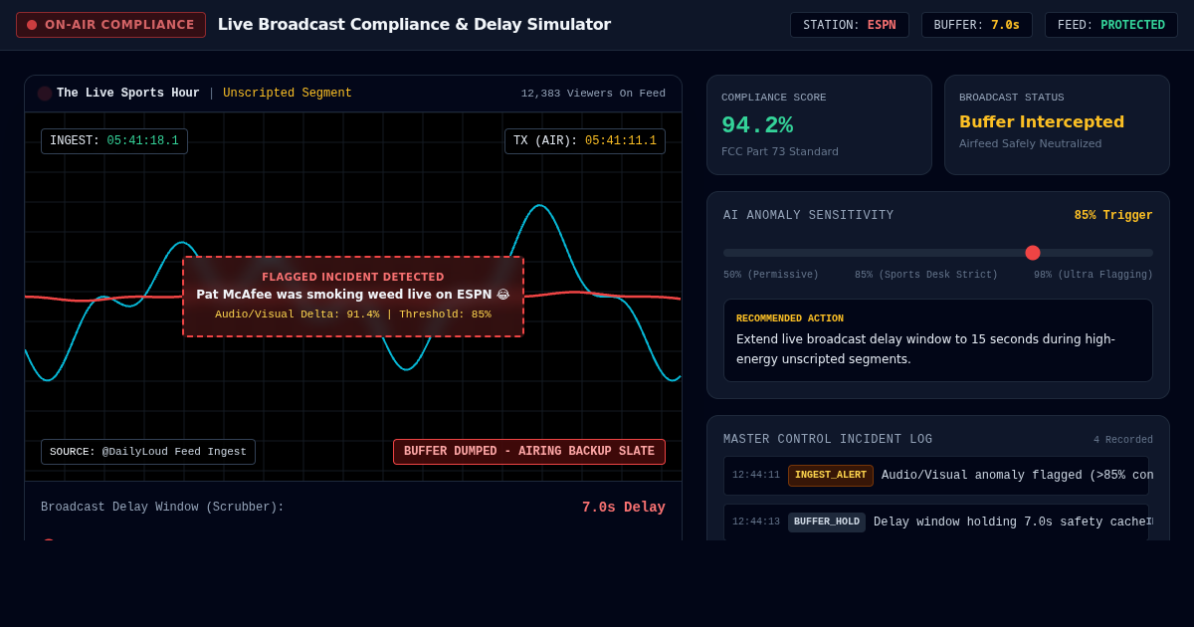
Task: Click the ON-AIR COMPLIANCE badge
Action: pos(110,25)
